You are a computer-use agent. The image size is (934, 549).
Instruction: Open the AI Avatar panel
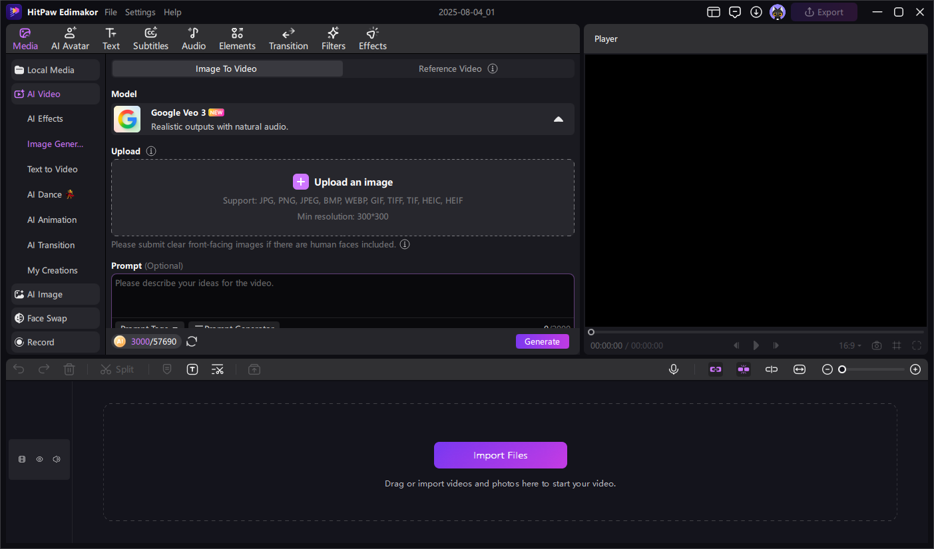point(70,39)
